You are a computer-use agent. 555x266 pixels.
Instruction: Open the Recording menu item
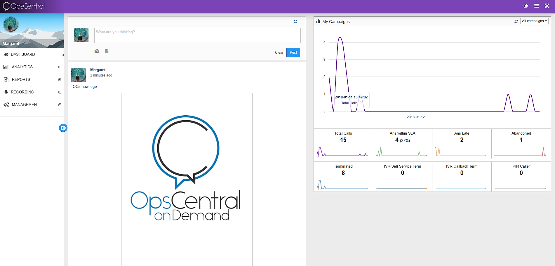[32, 92]
